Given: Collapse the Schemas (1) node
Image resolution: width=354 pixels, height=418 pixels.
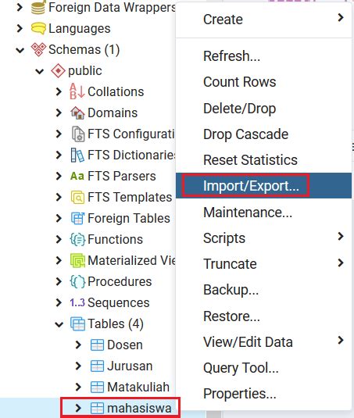Looking at the screenshot, I should tap(20, 50).
